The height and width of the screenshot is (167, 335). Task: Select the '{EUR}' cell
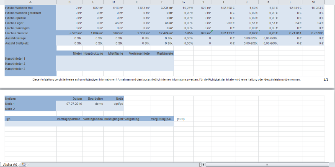click(x=183, y=119)
